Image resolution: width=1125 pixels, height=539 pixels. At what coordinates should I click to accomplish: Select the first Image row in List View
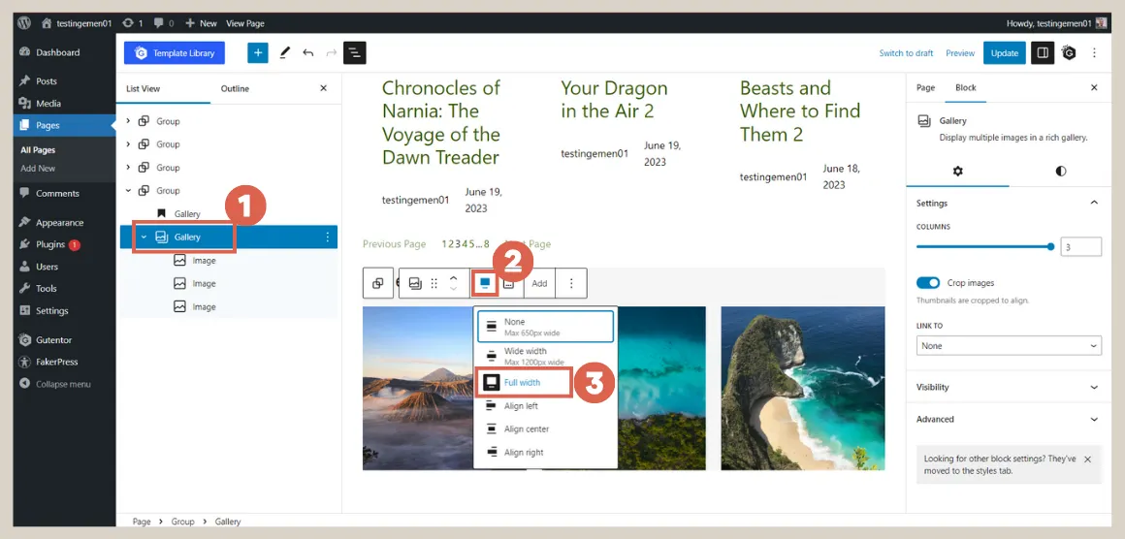coord(228,260)
